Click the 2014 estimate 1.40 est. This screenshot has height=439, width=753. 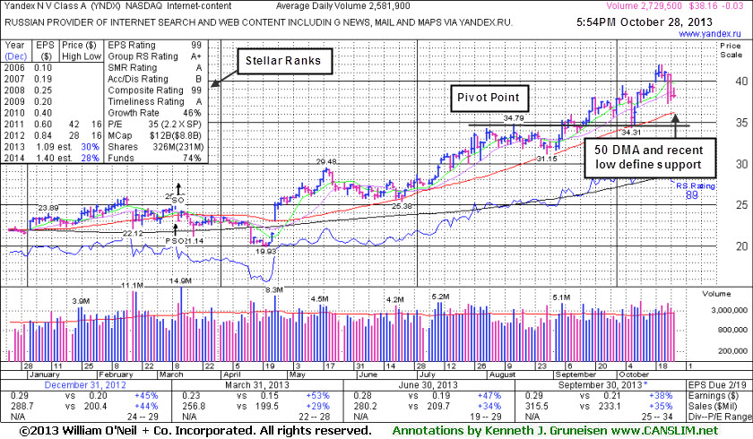tap(53, 159)
